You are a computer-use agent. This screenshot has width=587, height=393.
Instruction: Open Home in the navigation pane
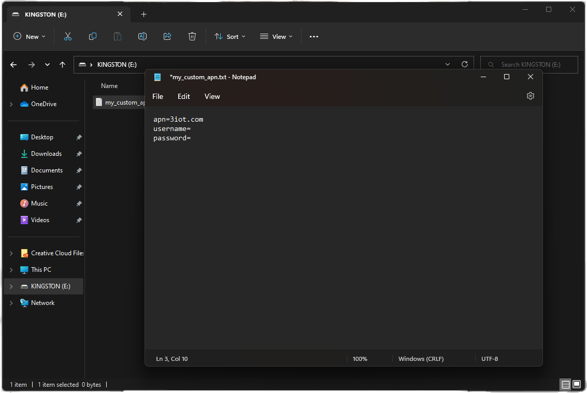click(40, 88)
